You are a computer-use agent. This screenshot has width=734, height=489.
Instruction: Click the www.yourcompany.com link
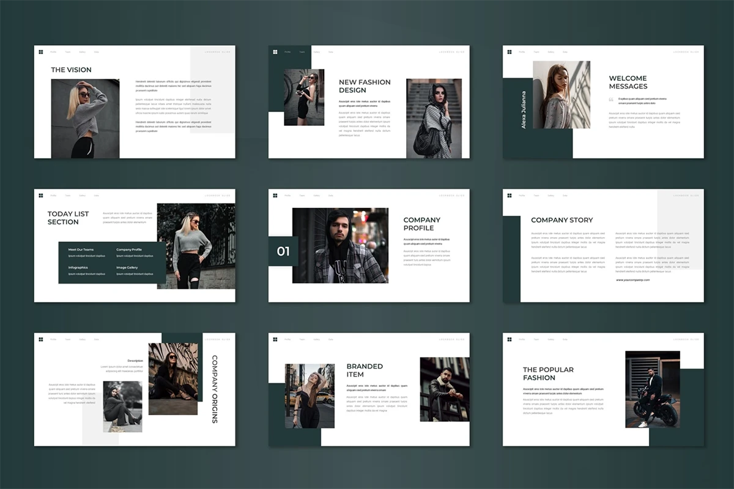tap(632, 280)
